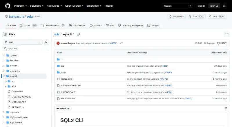The image size is (232, 127).
Task: Search files with the magnifier button
Action: tap(46, 42)
